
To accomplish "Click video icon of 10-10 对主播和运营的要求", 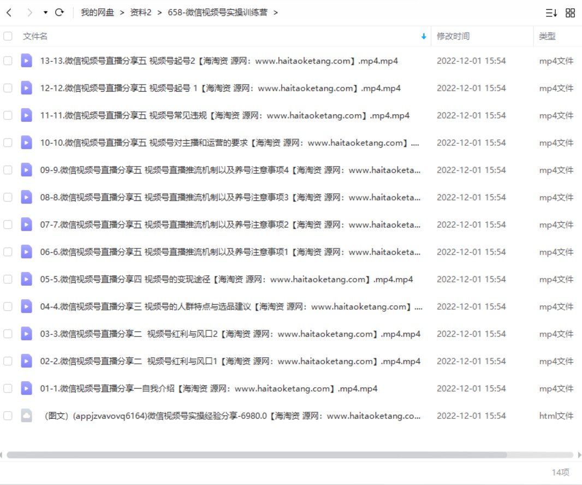I will pyautogui.click(x=26, y=143).
